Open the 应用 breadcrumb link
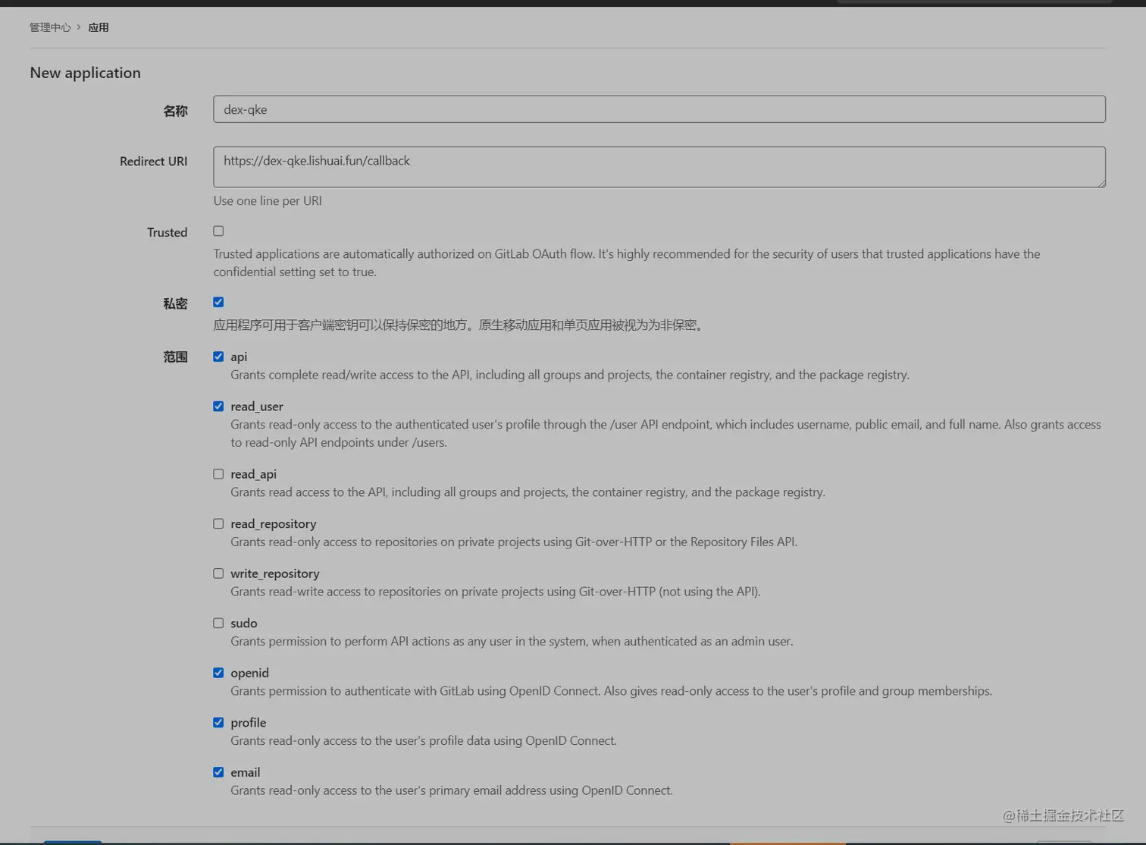This screenshot has width=1146, height=845. coord(99,27)
